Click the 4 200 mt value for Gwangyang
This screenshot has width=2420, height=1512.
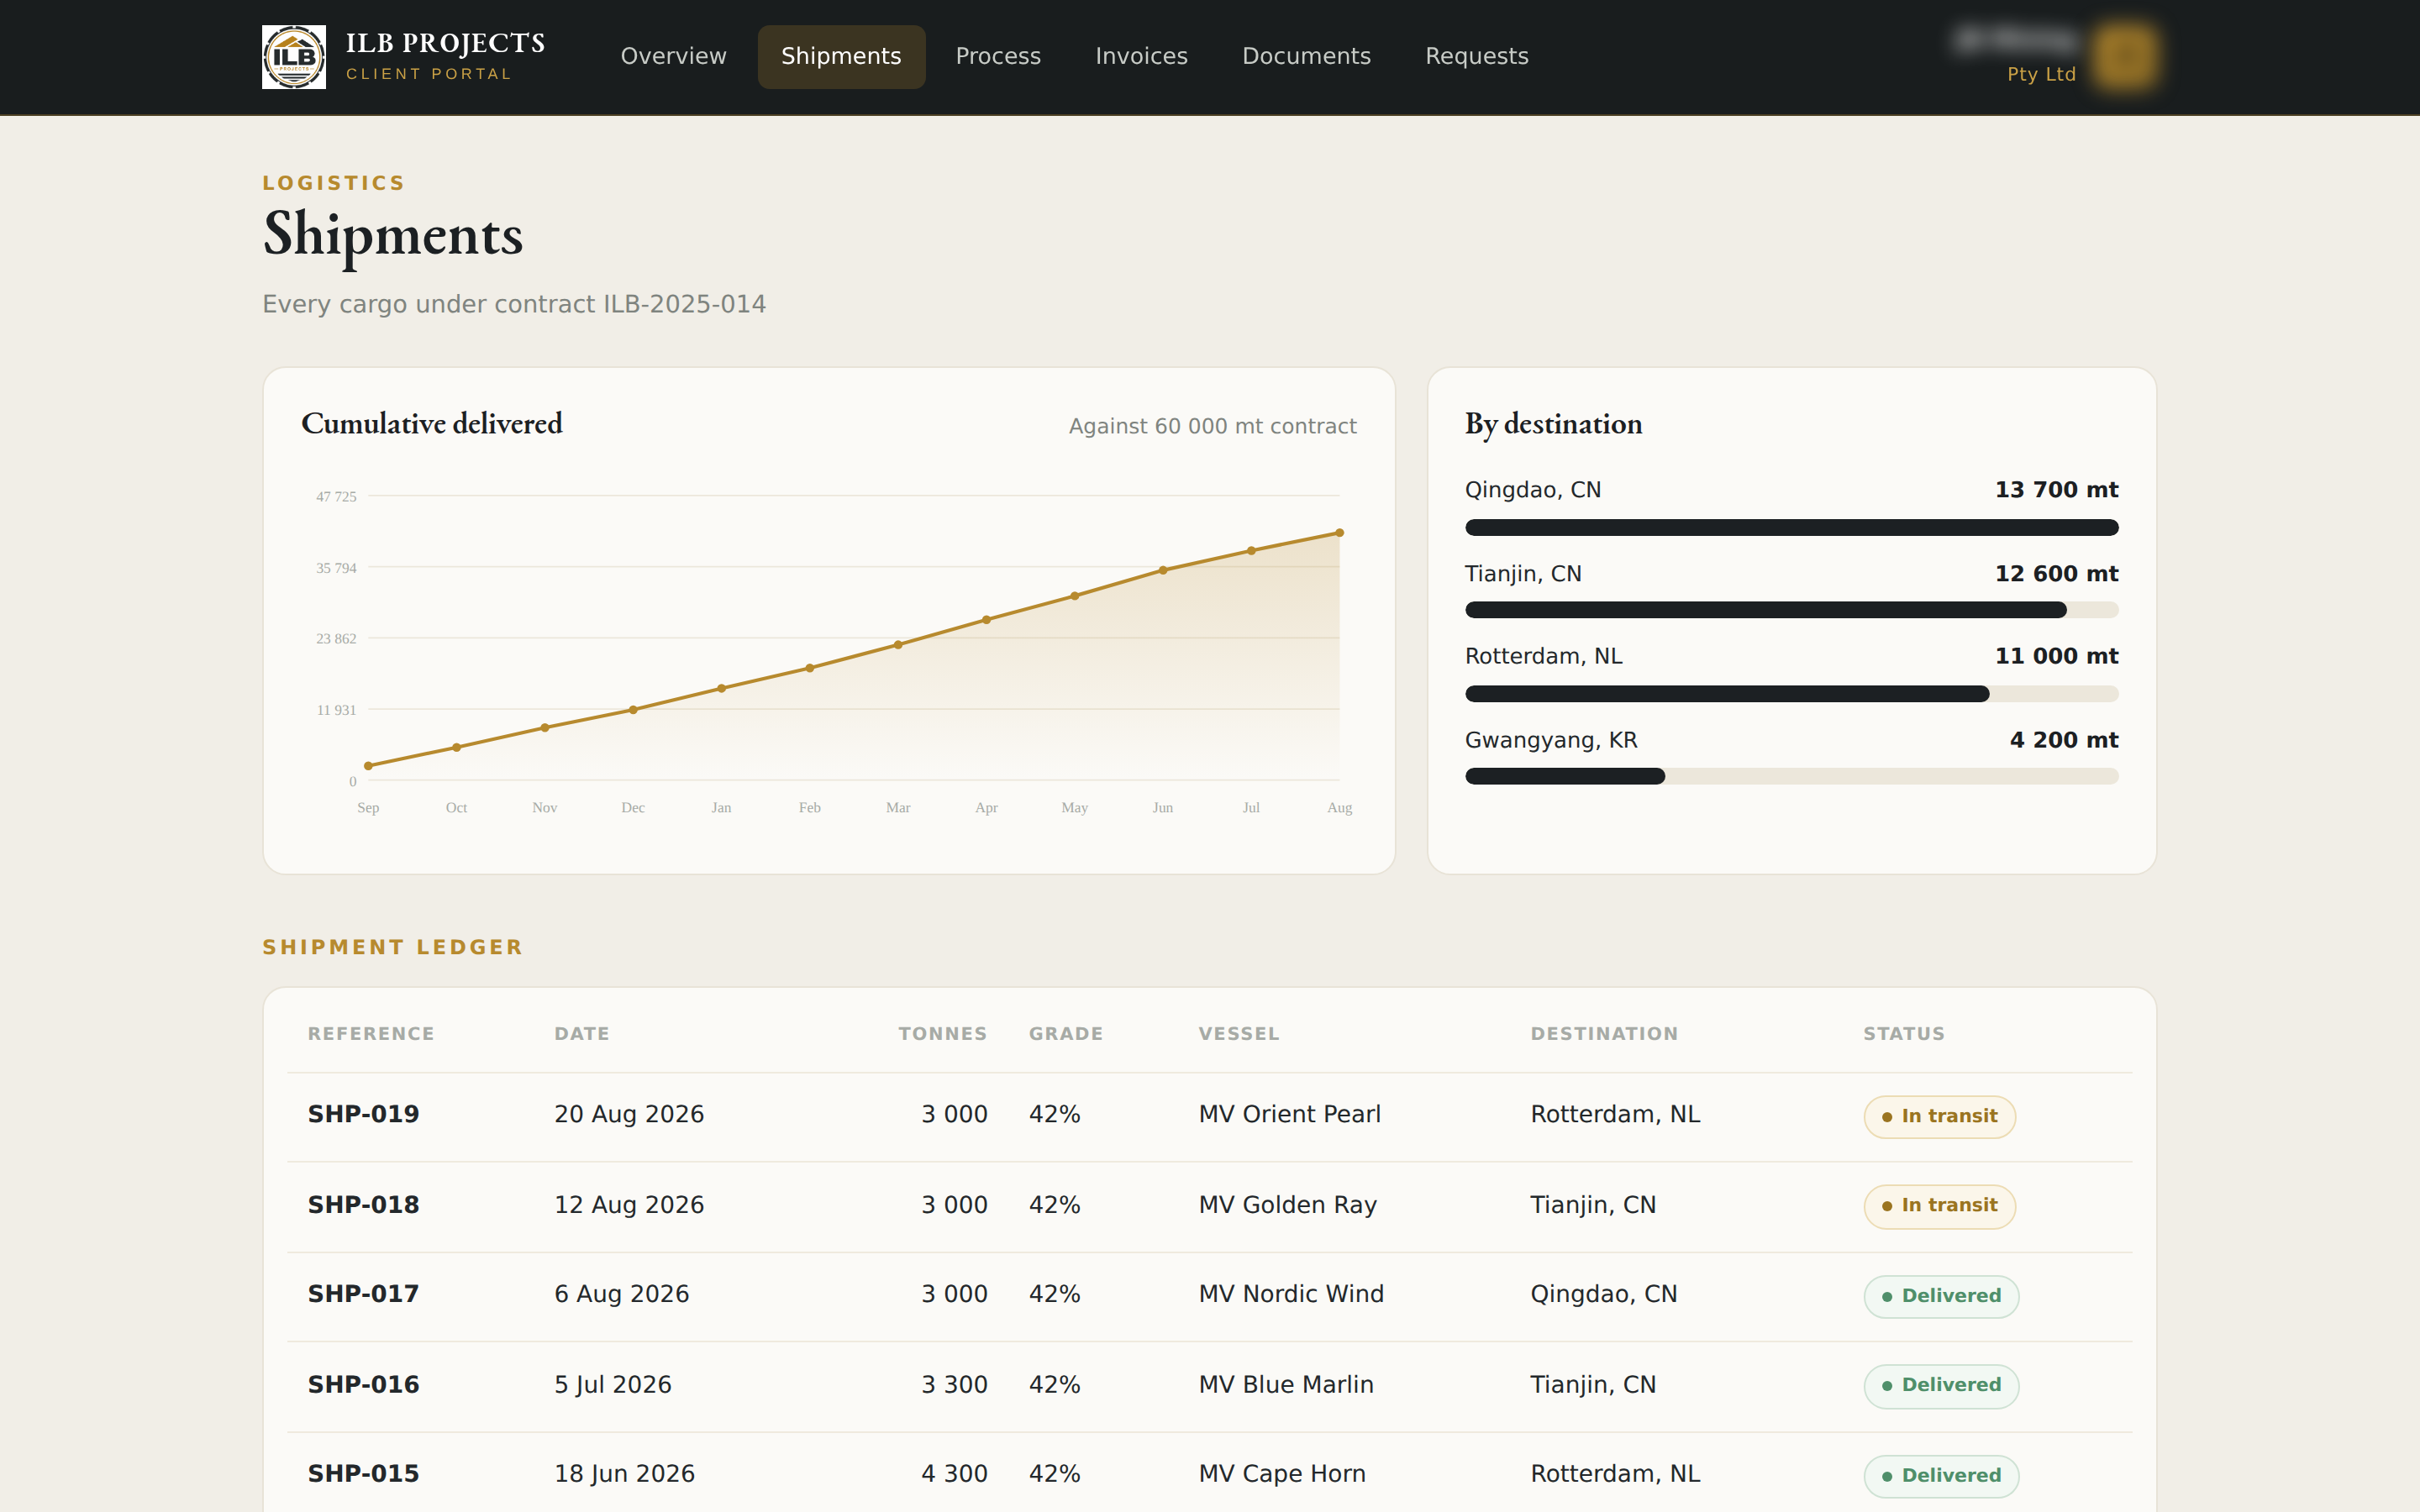coord(2064,740)
